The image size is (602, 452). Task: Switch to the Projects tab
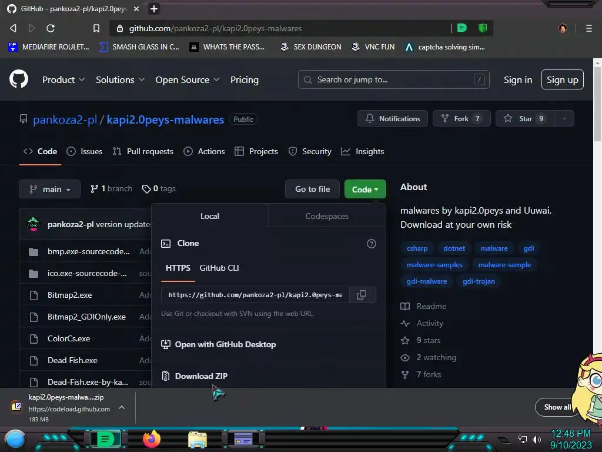pyautogui.click(x=256, y=151)
